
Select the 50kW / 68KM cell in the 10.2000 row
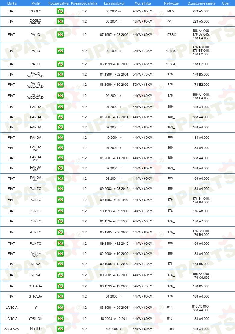point(142,64)
